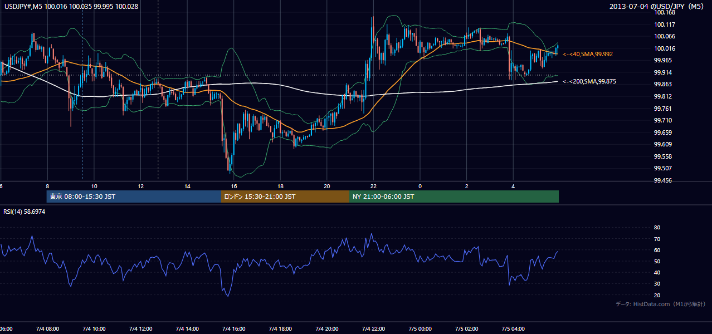Click the 7/5 02:00 time axis label
Screen dimensions: 712x334
coord(466,329)
